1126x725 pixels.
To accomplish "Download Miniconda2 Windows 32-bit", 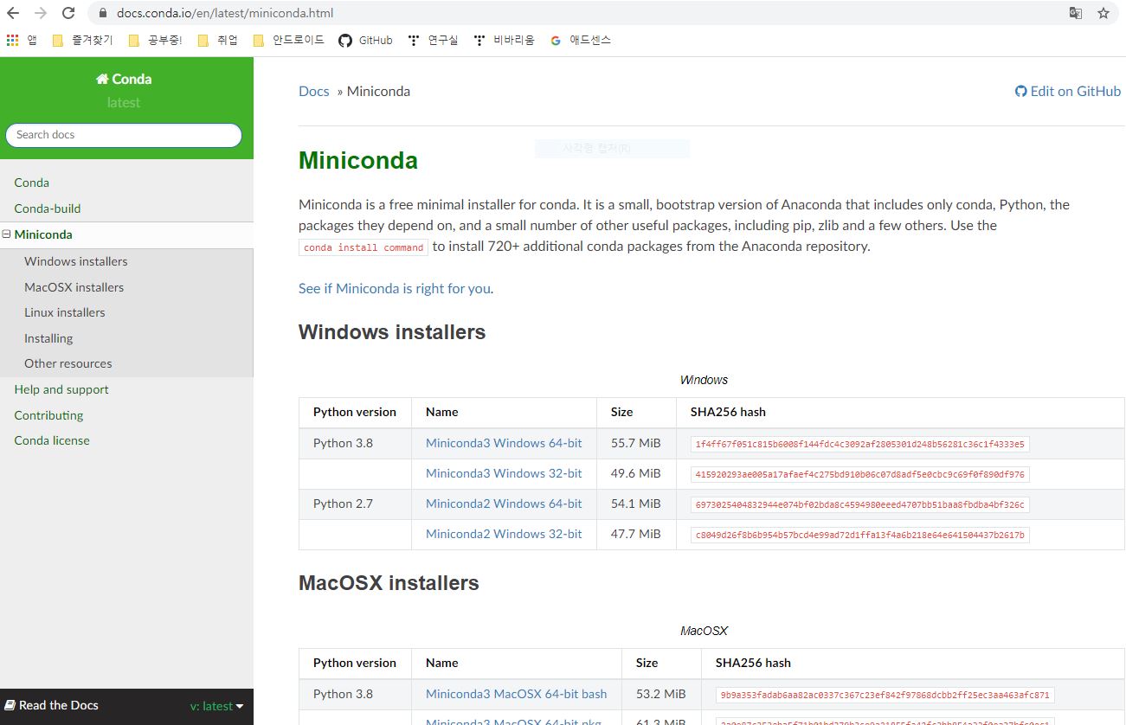I will coord(504,534).
